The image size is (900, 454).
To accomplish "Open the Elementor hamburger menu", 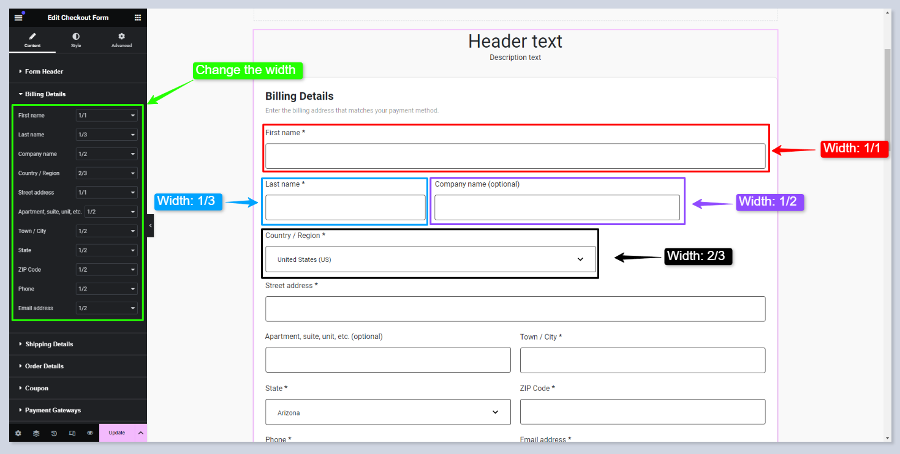I will pyautogui.click(x=18, y=18).
